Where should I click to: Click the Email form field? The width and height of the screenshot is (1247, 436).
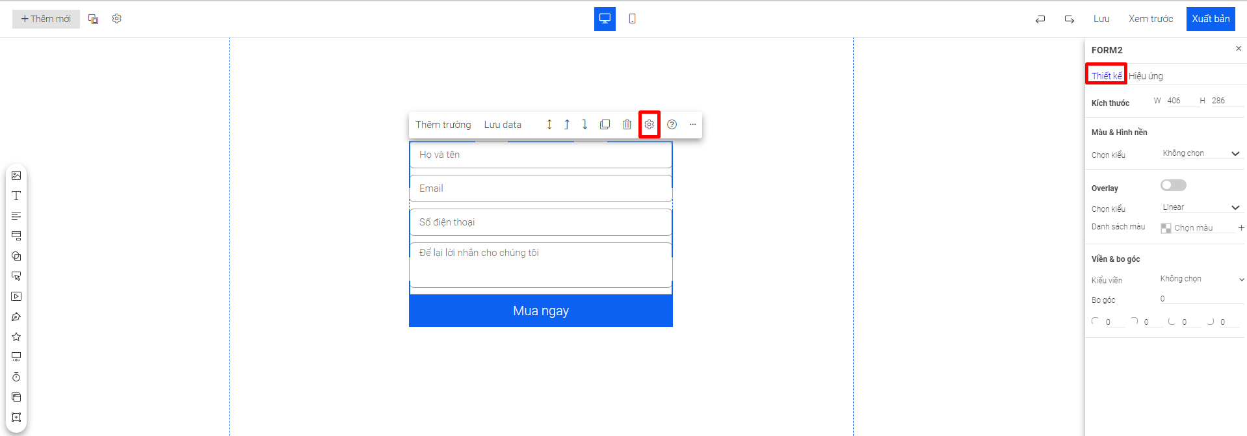click(x=541, y=188)
